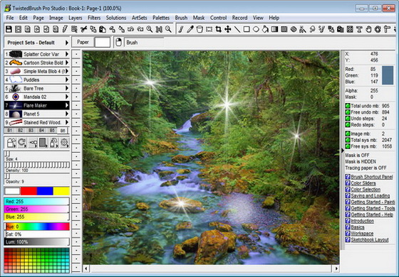Select the Line tool
The width and height of the screenshot is (399, 277).
[x=237, y=29]
